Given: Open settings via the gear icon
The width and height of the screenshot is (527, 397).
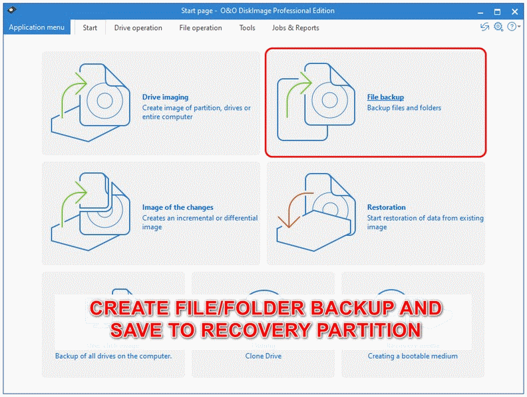Looking at the screenshot, I should pyautogui.click(x=498, y=27).
